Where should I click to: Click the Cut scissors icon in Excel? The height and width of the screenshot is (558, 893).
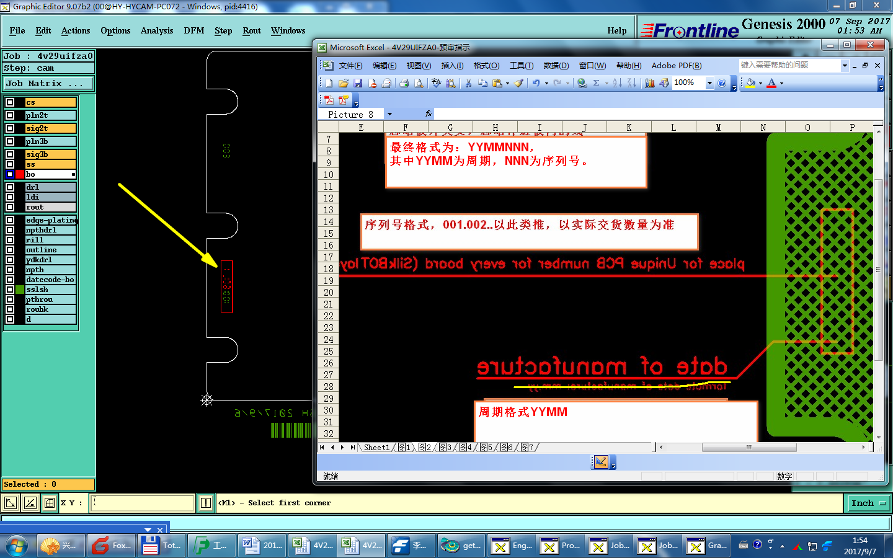[468, 83]
